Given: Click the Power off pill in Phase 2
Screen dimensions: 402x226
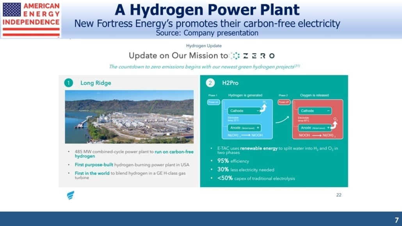Looking at the screenshot, I should tap(284, 102).
